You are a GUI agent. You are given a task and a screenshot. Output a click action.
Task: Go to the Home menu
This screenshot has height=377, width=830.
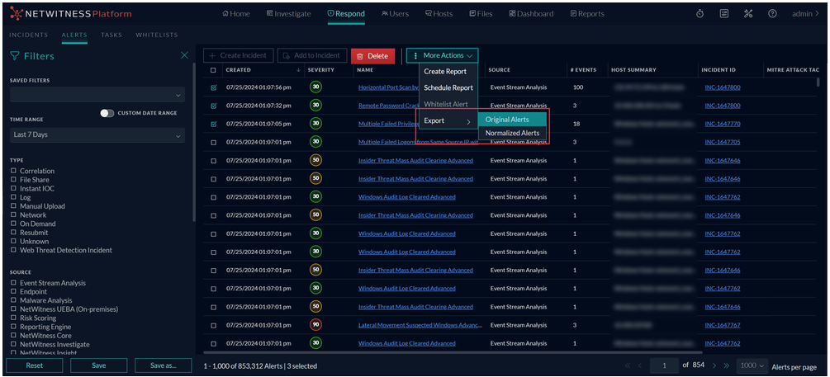coord(236,14)
